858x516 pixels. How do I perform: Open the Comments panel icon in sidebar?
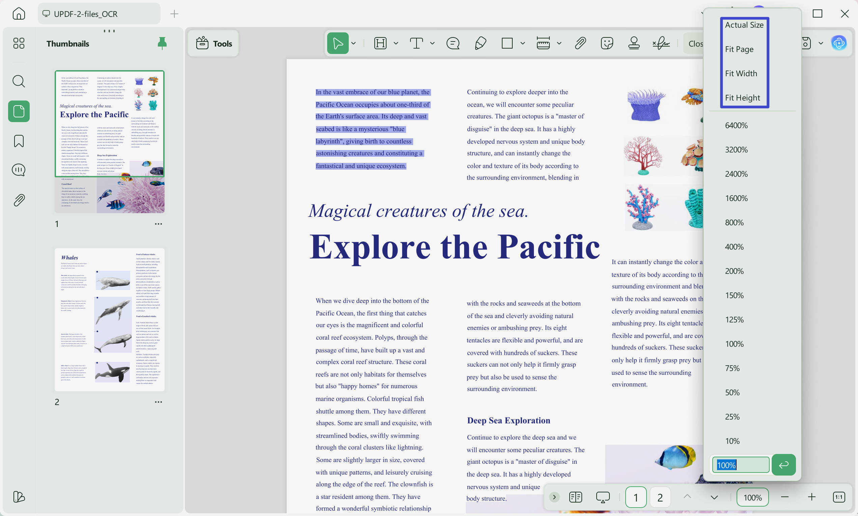(x=19, y=170)
